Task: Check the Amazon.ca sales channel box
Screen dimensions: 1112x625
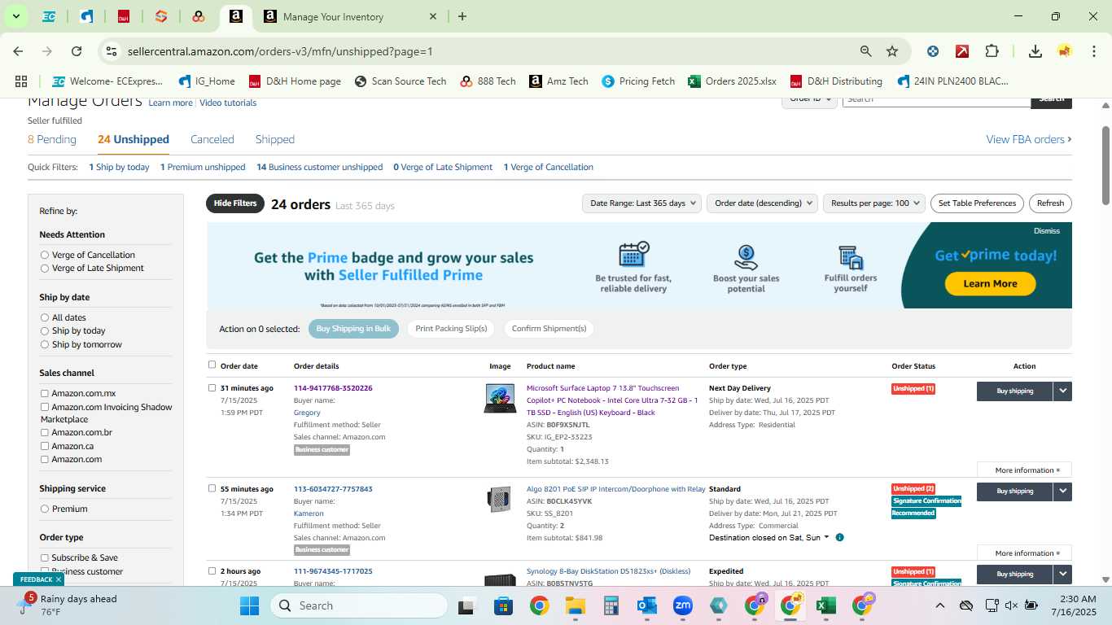Action: (45, 446)
